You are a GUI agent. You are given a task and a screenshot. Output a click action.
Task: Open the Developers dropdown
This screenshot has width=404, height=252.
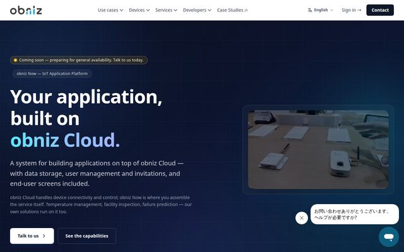(197, 10)
